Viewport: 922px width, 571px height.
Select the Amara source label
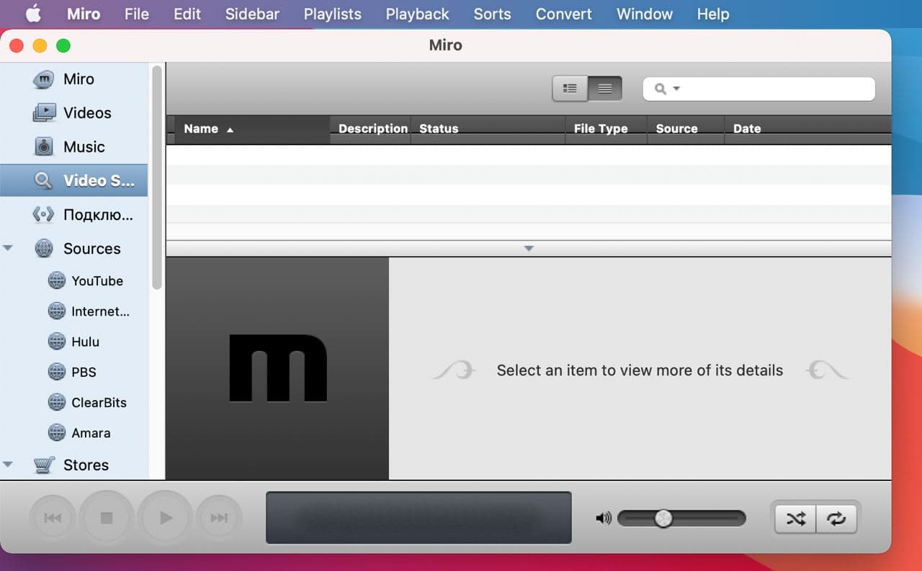(91, 433)
